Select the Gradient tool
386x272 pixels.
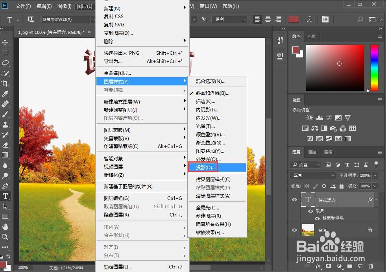5,155
